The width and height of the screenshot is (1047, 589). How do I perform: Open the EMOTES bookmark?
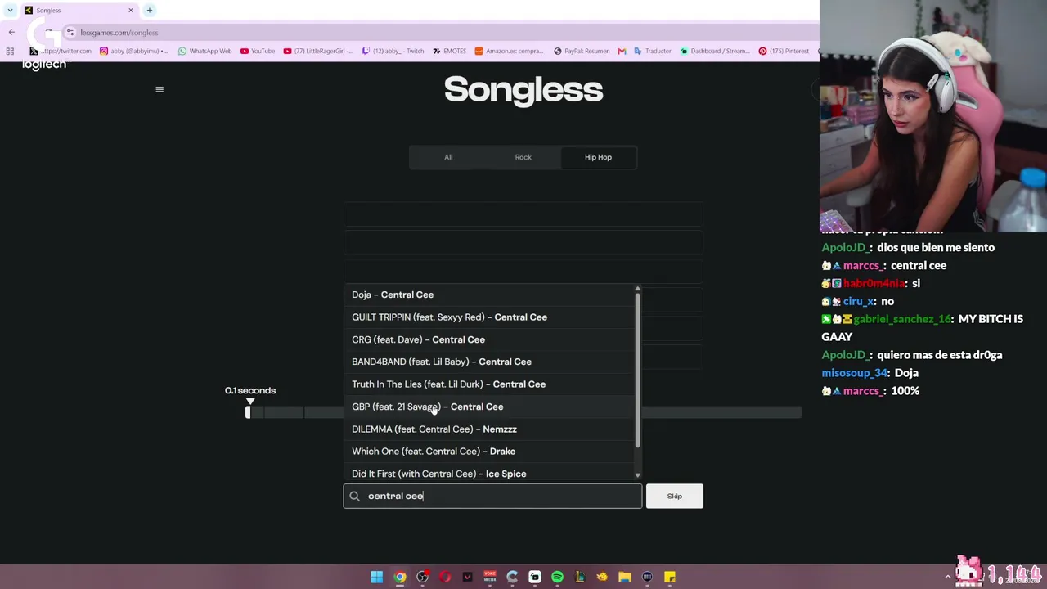[449, 51]
